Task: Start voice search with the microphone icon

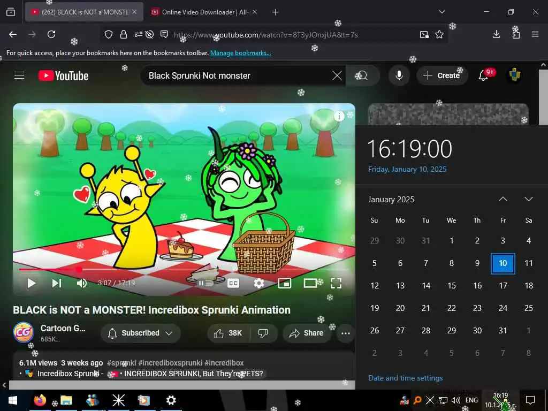Action: tap(399, 75)
